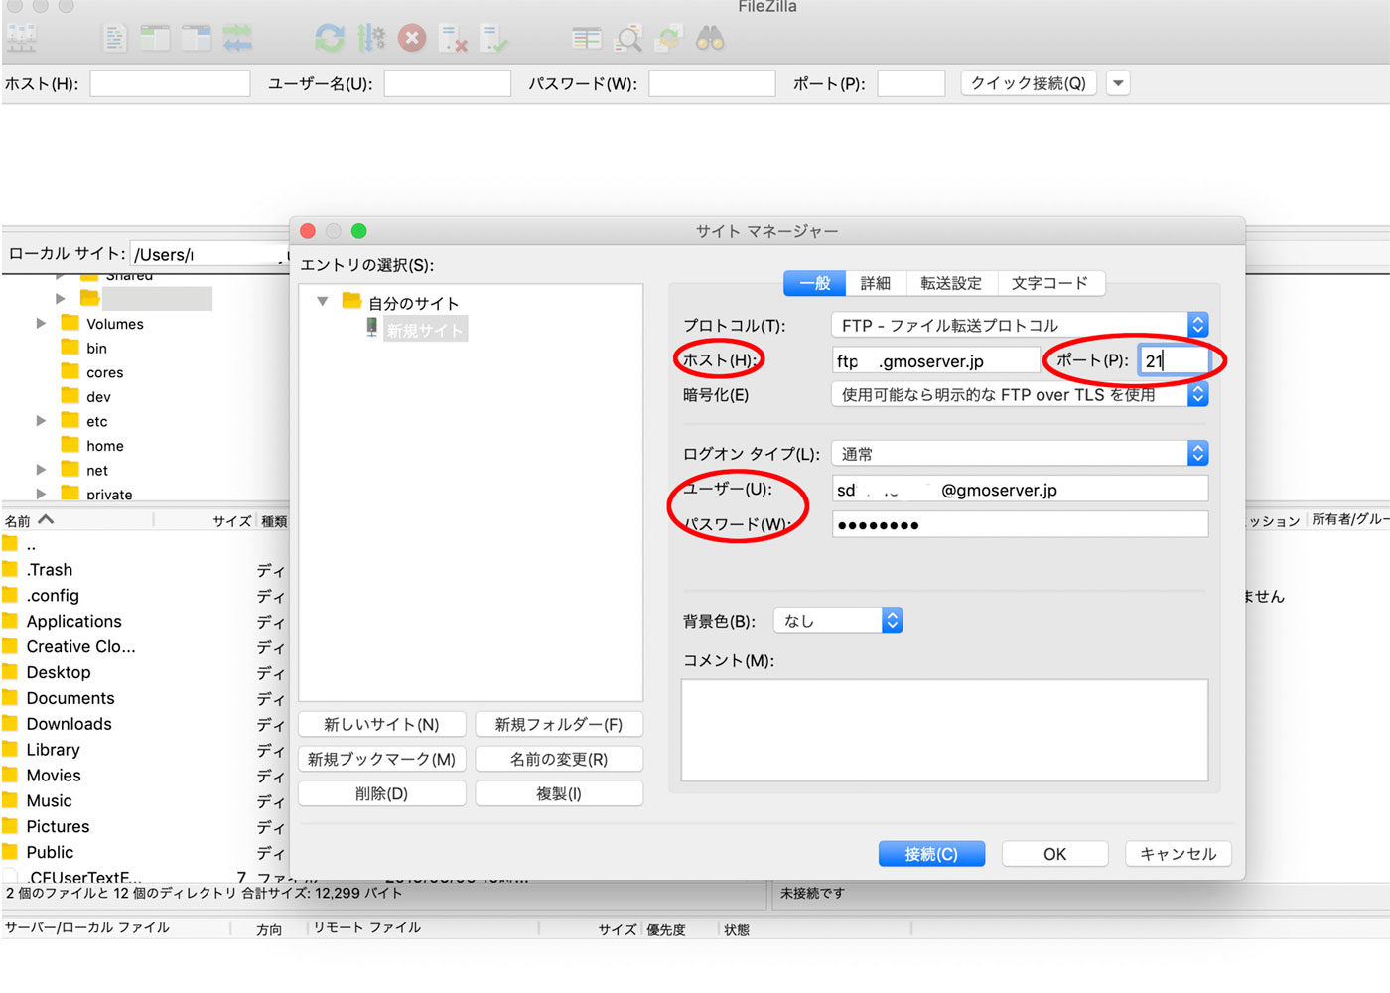Switch to the 転送設定 tab

point(951,283)
